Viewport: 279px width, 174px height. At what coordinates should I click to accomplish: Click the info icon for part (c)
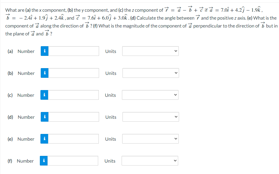[x=44, y=95]
